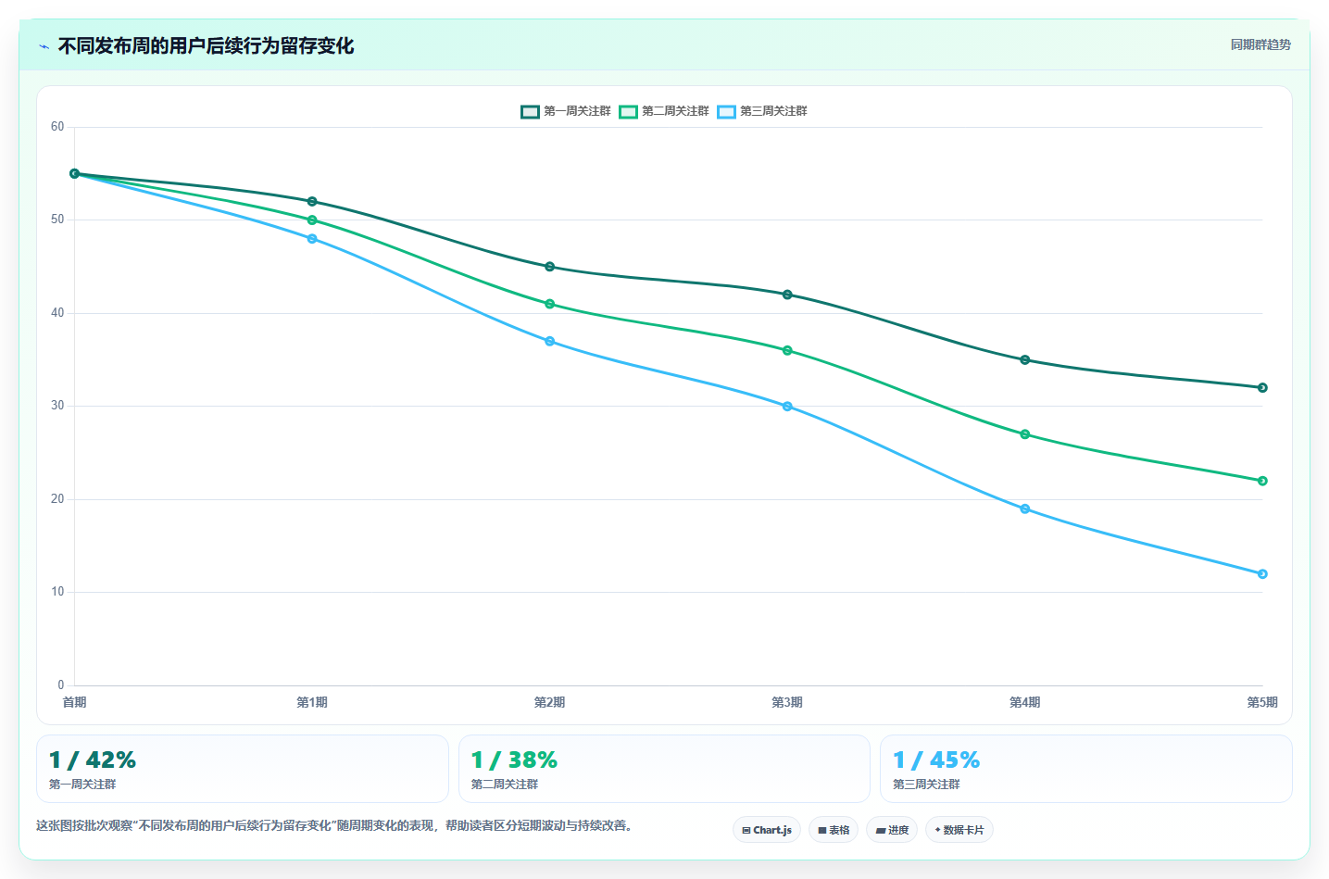
Task: Click 第二周关注群 point at 第3期 (36)
Action: click(787, 350)
